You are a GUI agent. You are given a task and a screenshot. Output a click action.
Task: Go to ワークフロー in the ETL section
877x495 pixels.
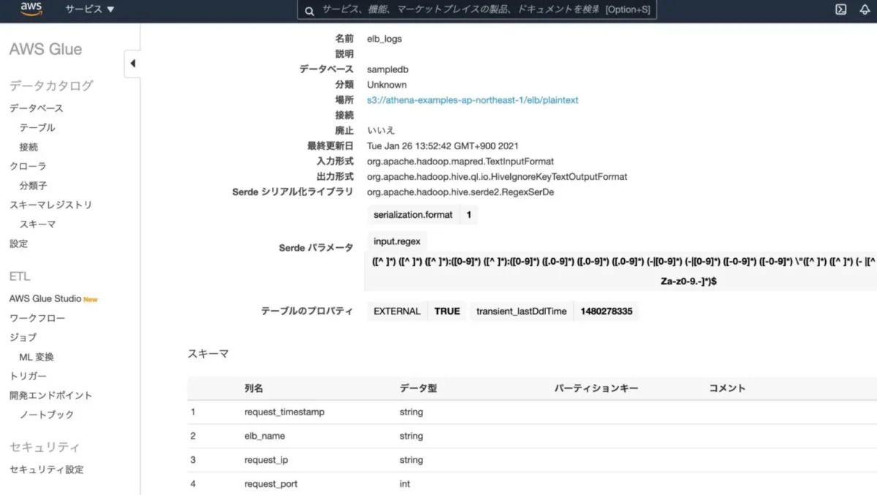pos(37,318)
